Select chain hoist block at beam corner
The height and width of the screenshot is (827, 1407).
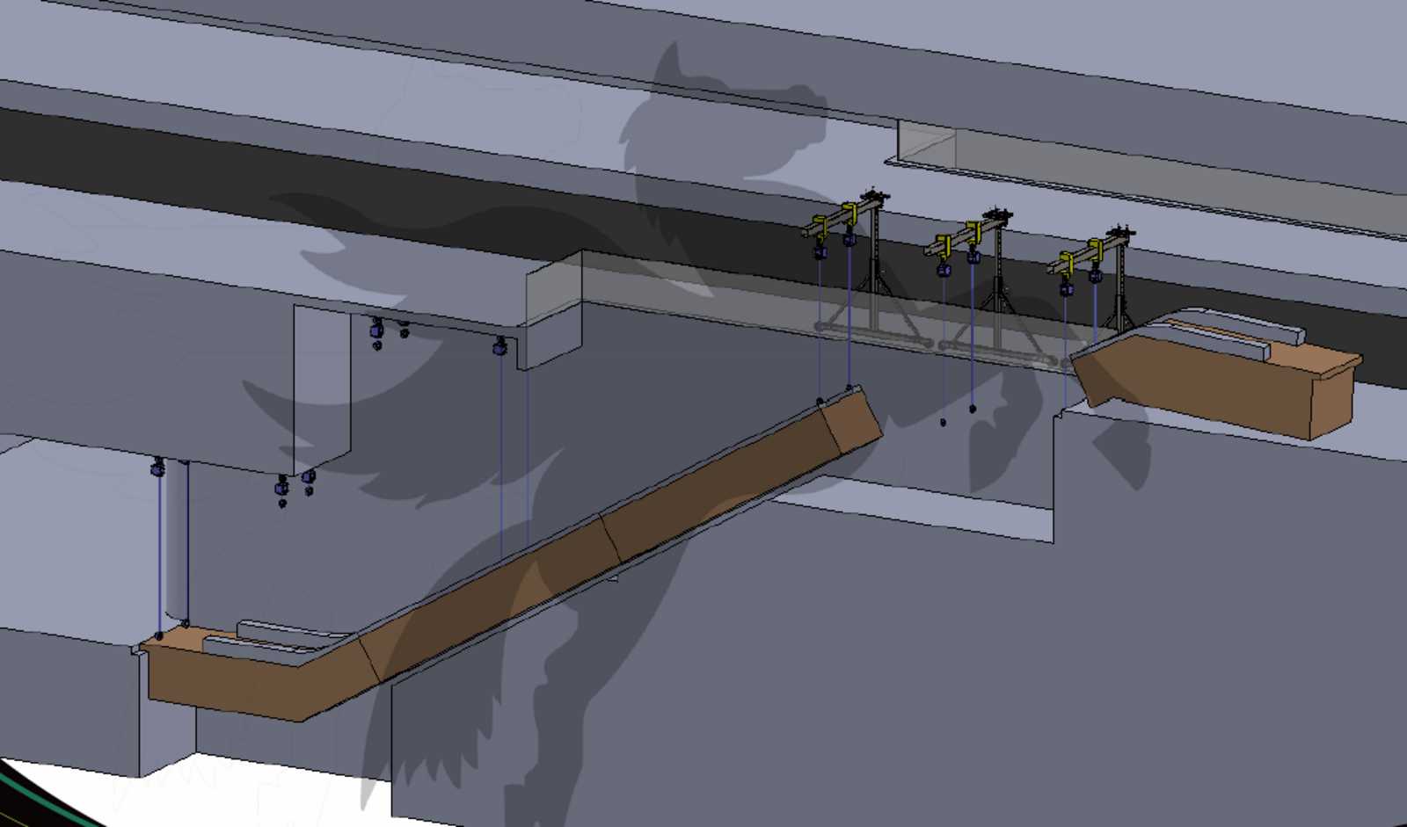(500, 346)
